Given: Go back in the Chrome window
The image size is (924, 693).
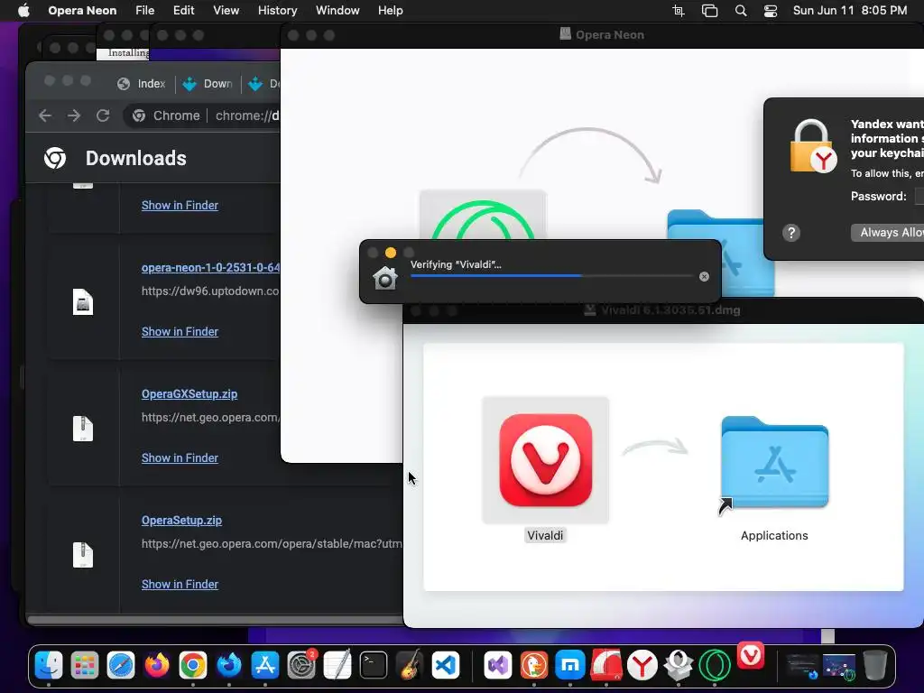Looking at the screenshot, I should (45, 115).
